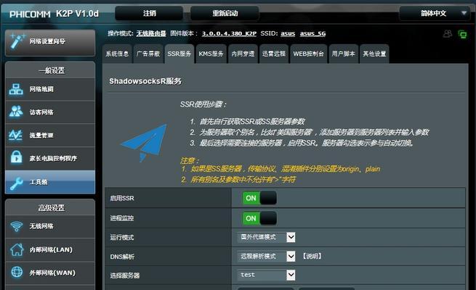Open the asus_5G SSID link

(312, 33)
